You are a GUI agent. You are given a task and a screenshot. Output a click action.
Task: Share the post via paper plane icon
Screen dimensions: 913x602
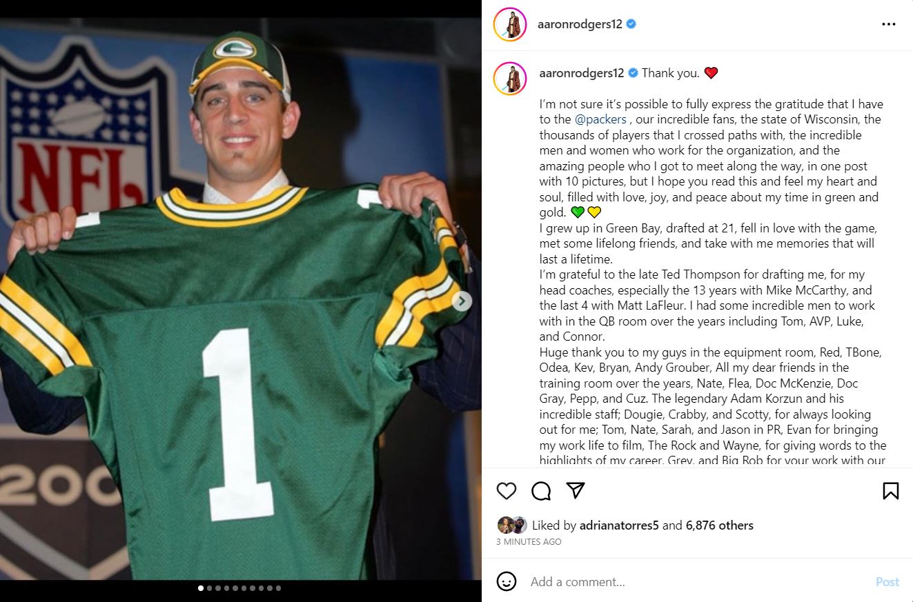click(576, 490)
